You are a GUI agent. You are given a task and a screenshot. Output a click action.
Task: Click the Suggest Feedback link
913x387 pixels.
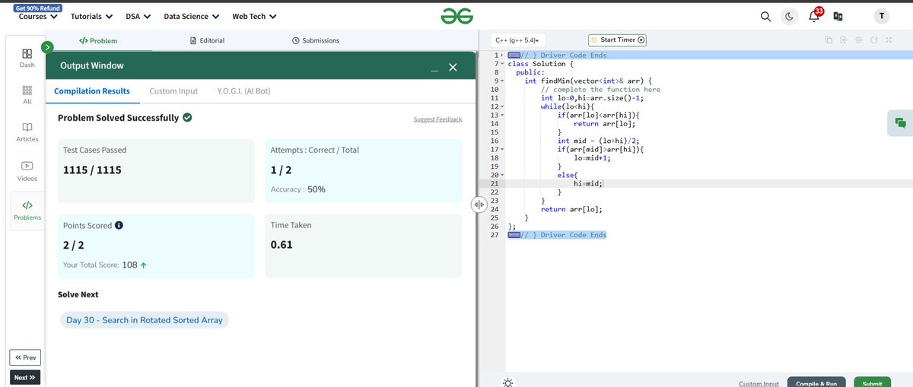point(437,119)
